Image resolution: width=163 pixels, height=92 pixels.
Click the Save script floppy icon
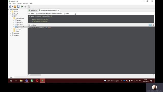(x=18, y=7)
